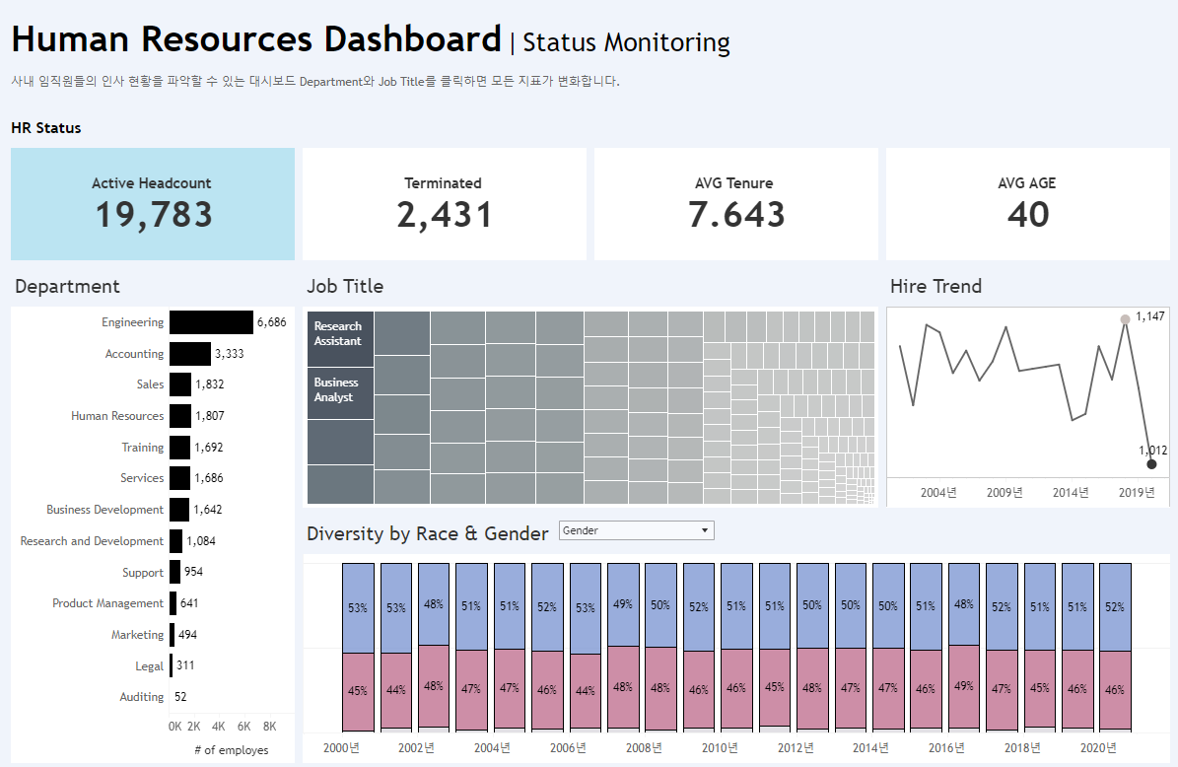Click the Human Resources department bar
The image size is (1178, 767).
(x=178, y=415)
